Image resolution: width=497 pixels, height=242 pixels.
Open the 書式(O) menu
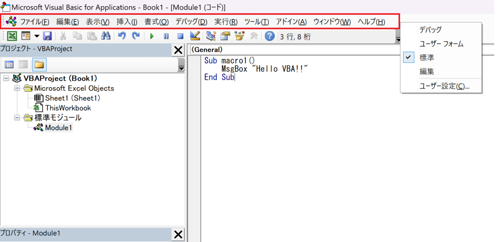click(x=157, y=22)
